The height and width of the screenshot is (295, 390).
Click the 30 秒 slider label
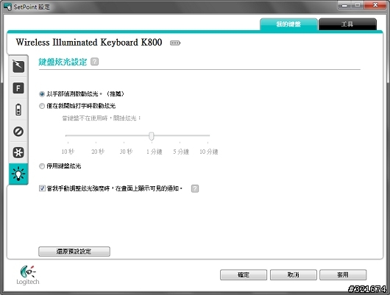(126, 152)
